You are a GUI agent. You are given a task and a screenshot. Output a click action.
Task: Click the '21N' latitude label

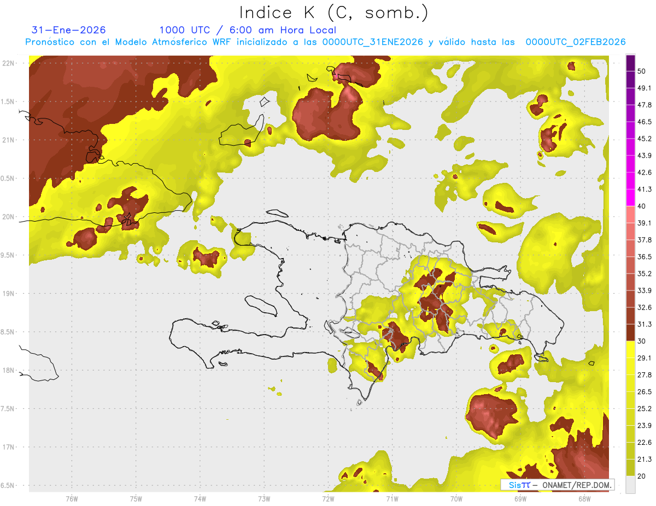click(x=9, y=140)
